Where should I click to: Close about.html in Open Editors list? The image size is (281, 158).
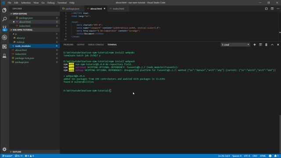tap(14, 22)
